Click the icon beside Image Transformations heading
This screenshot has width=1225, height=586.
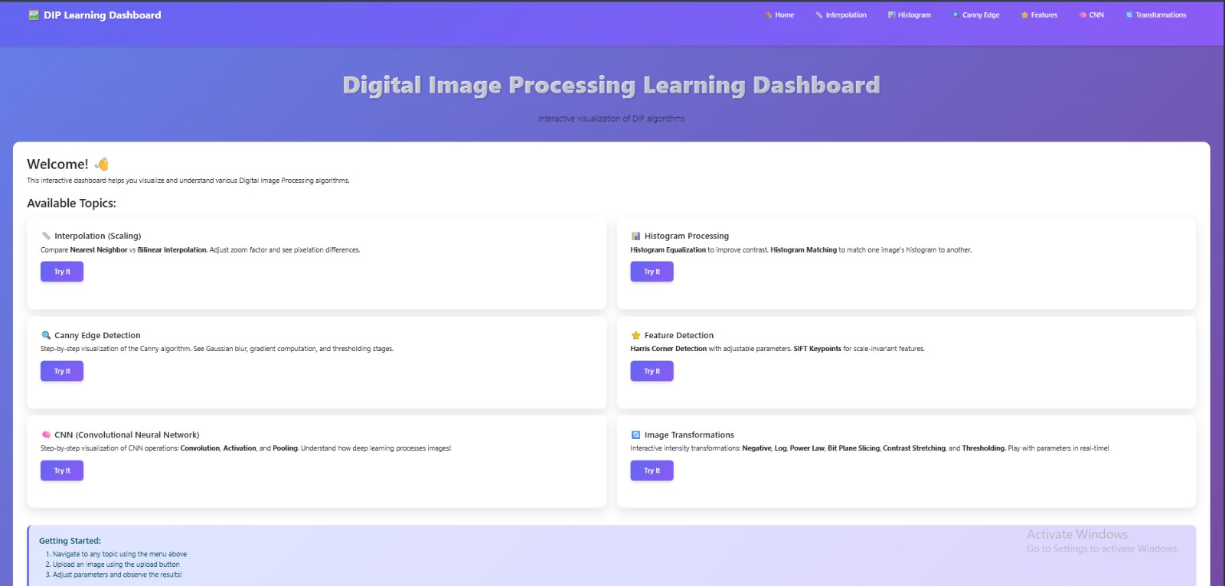(x=635, y=435)
